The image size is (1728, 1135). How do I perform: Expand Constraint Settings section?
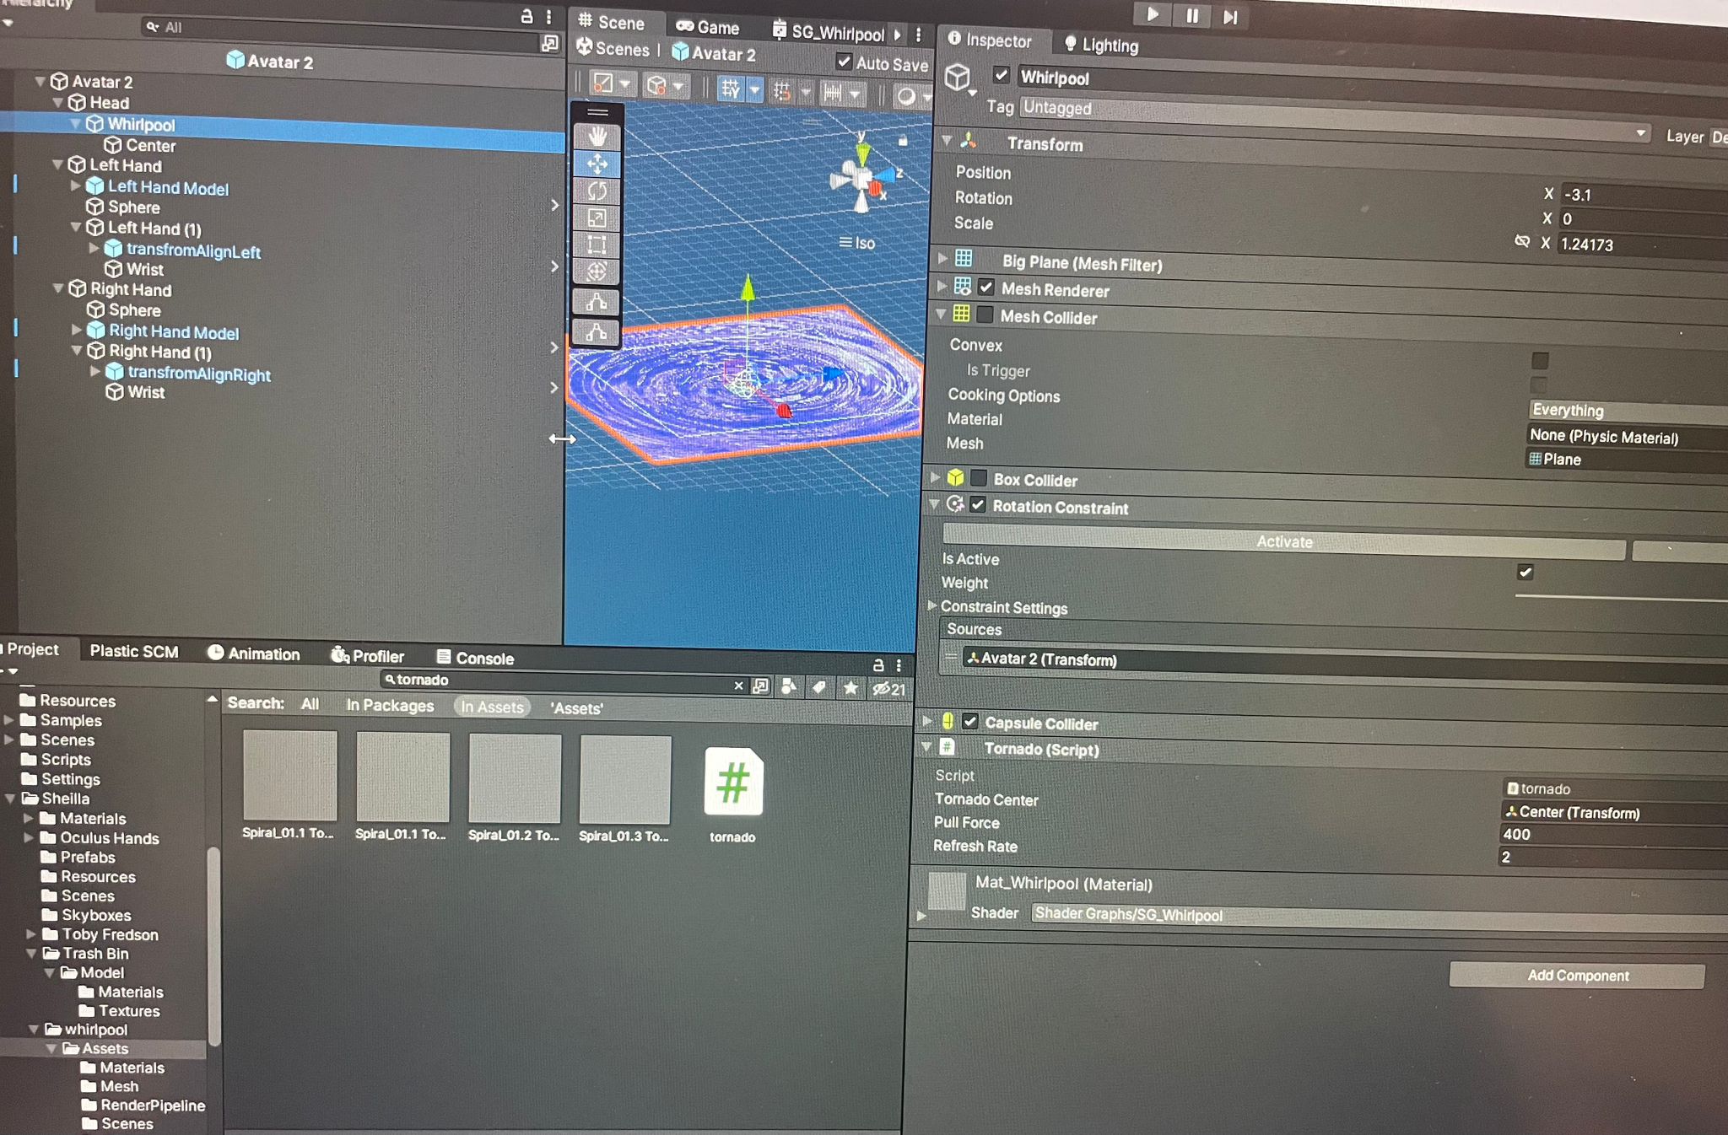(x=932, y=605)
